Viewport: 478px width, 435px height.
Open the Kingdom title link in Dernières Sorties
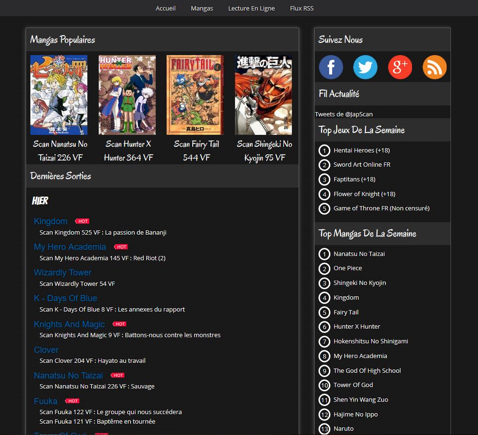pyautogui.click(x=51, y=221)
